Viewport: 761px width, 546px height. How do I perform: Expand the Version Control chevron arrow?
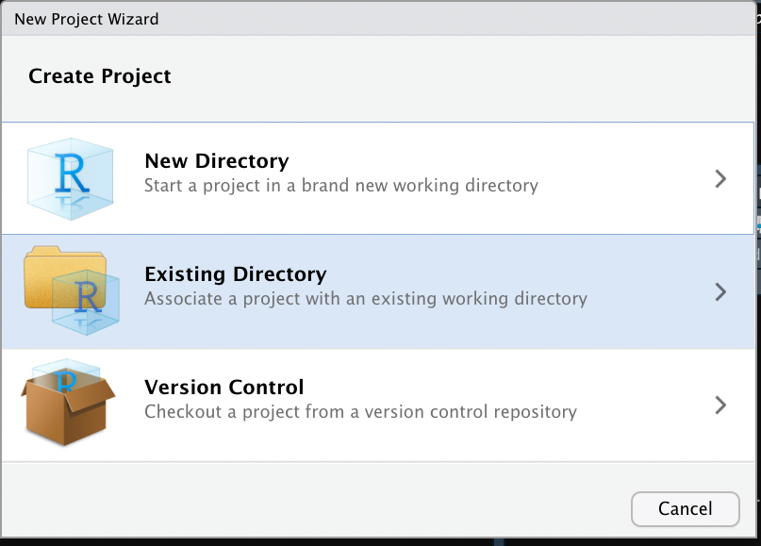(720, 405)
